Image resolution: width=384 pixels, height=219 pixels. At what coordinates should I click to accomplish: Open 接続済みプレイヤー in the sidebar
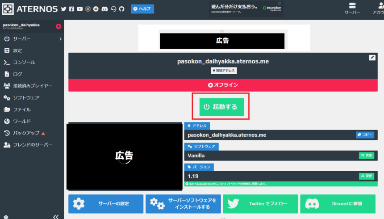32,86
